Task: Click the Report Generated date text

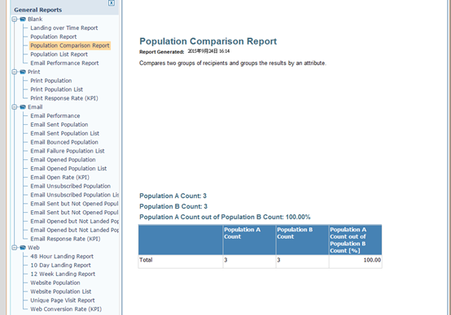Action: [208, 51]
